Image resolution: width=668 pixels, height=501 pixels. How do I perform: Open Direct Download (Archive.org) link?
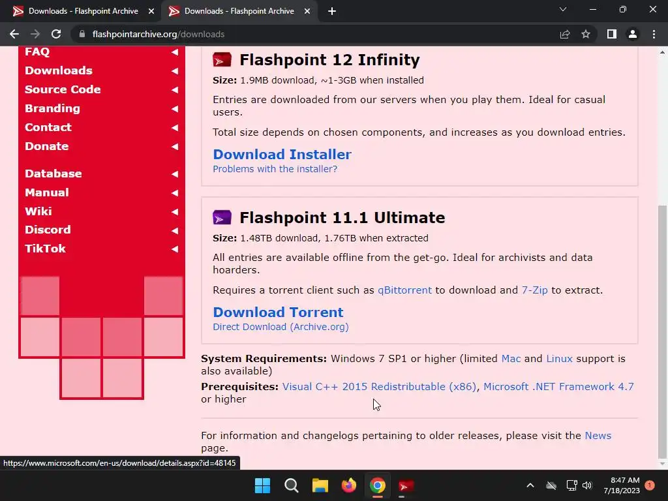coord(281,327)
